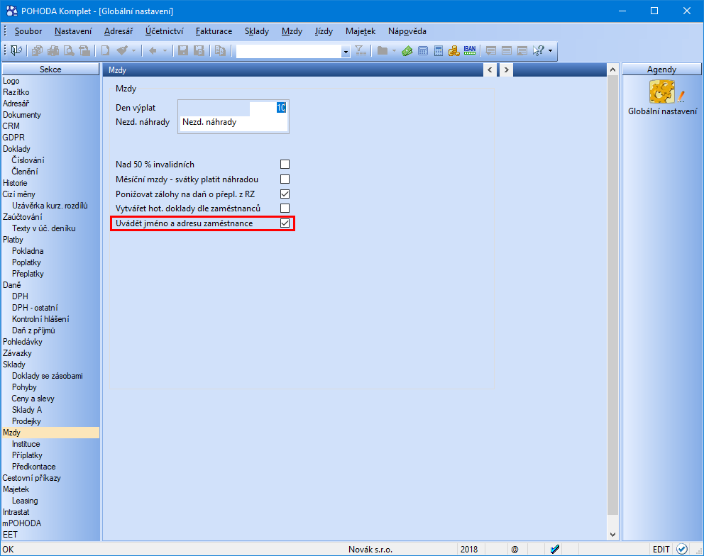Screen dimensions: 704x556
Task: Select Instituce under Mzdy section
Action: pos(26,444)
